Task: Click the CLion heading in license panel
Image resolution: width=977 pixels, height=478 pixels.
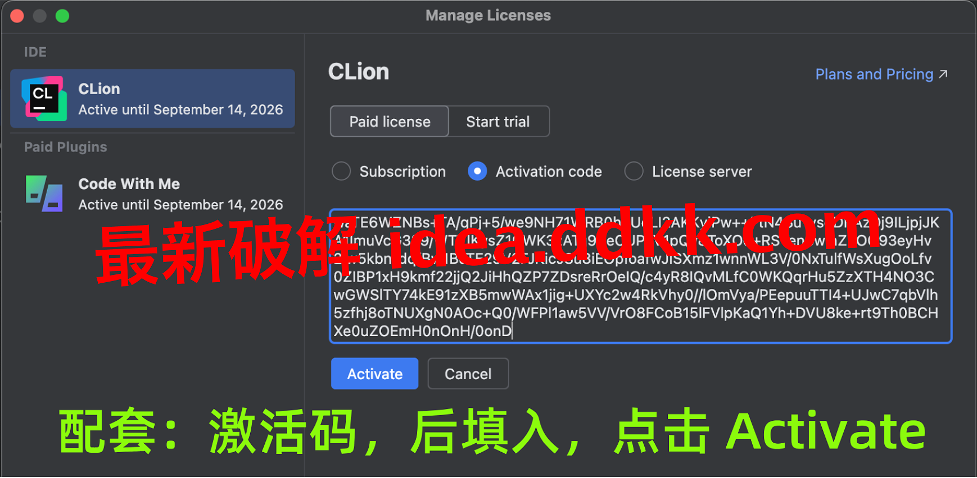Action: 359,72
